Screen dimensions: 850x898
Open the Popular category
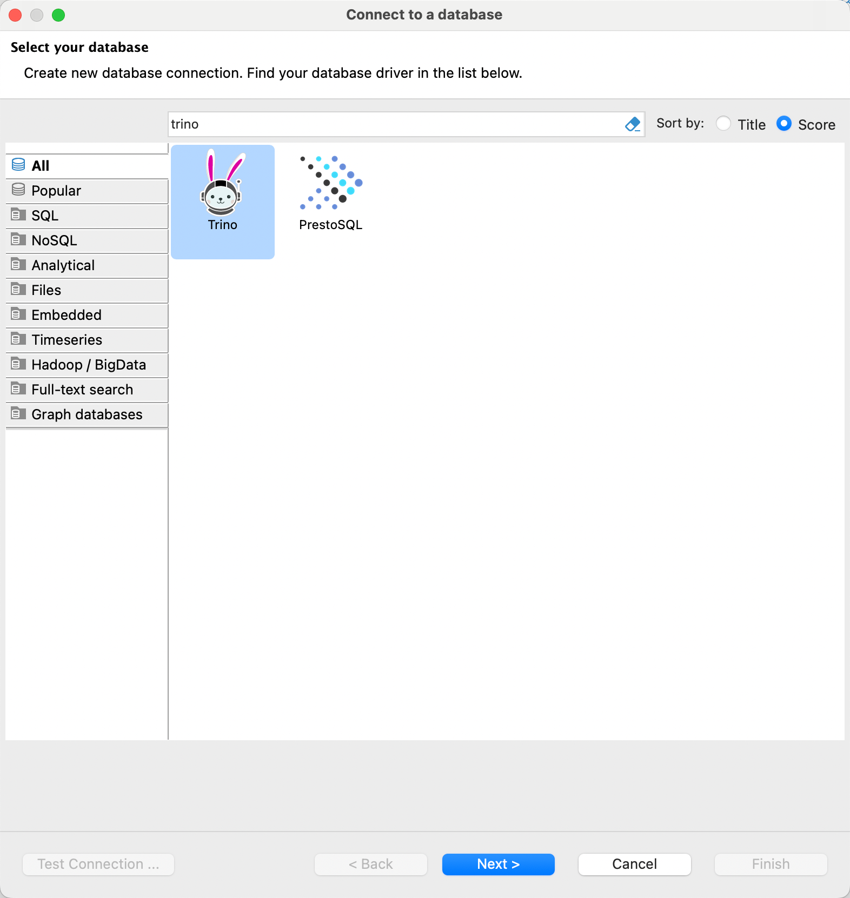click(87, 191)
